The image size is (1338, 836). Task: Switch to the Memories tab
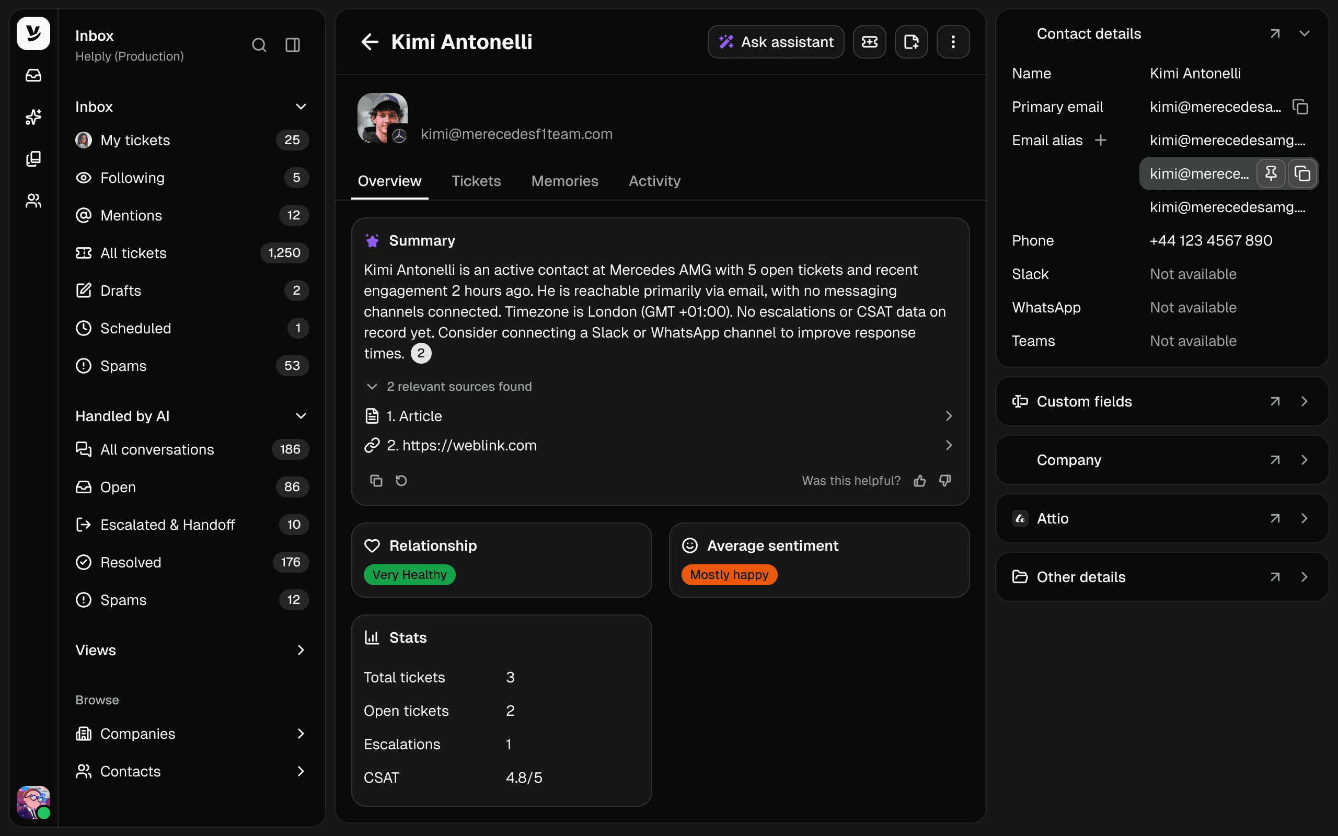(x=564, y=181)
